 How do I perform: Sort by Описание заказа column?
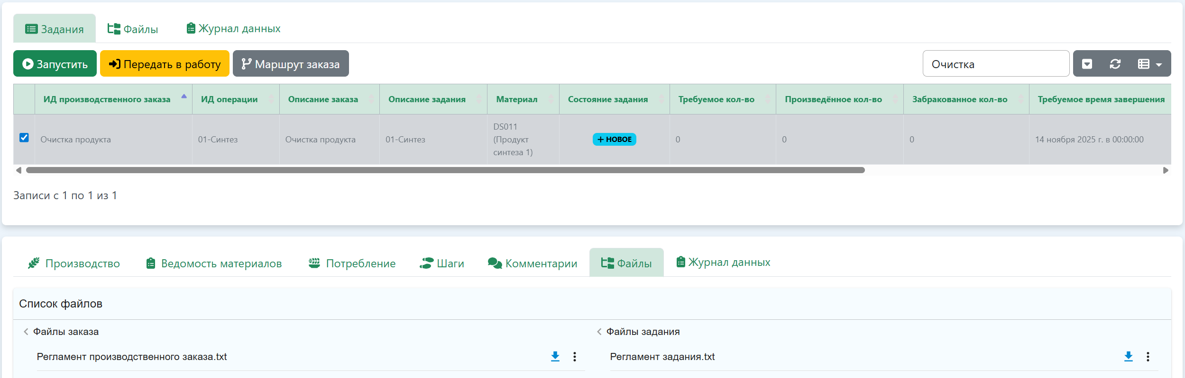330,99
